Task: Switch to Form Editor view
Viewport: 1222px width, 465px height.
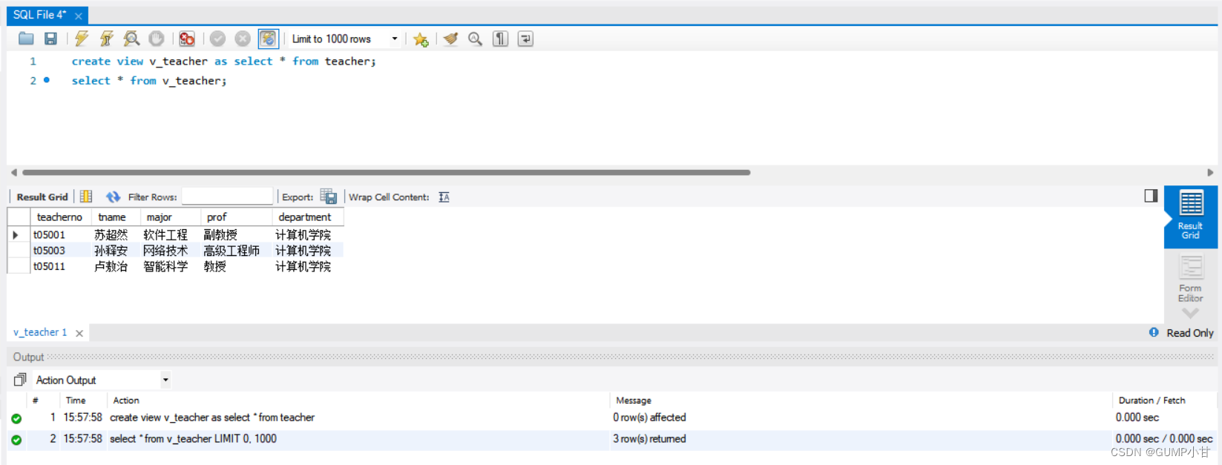Action: (x=1190, y=278)
